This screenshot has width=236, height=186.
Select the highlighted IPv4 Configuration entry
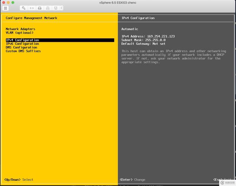tap(22, 40)
